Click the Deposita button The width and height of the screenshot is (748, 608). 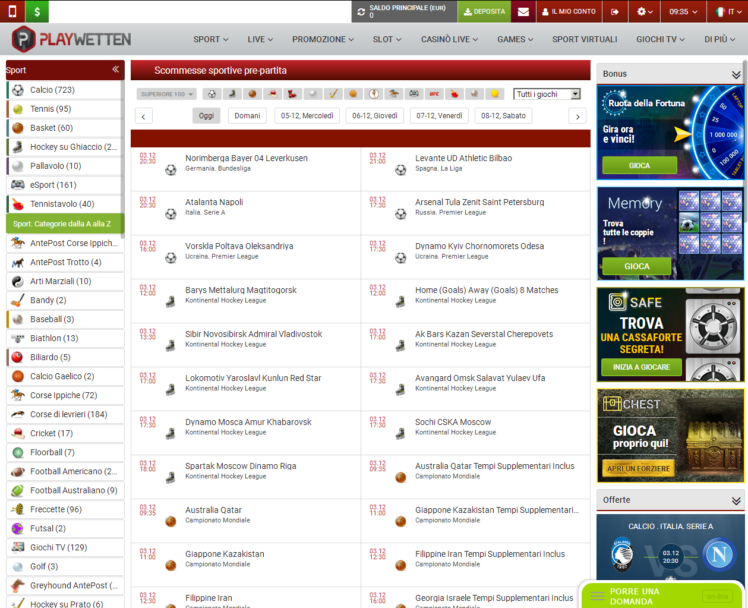pos(484,11)
